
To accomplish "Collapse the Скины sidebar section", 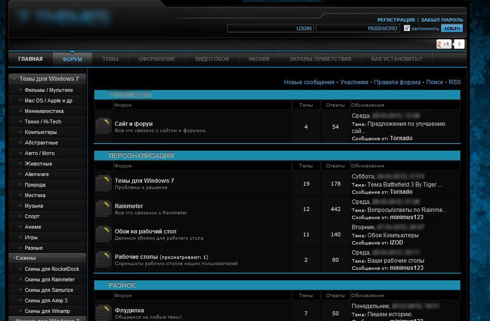I will [47, 258].
